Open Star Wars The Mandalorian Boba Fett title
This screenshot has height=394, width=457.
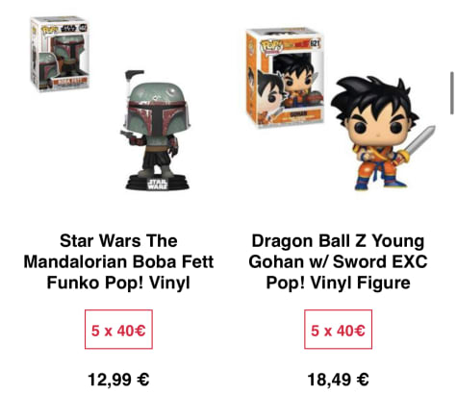tap(118, 261)
